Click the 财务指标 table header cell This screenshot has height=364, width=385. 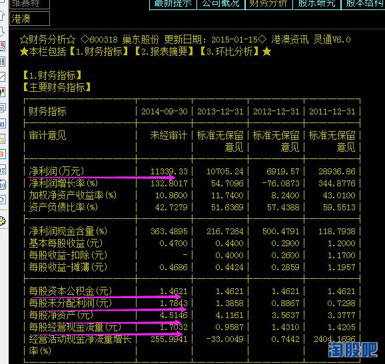[48, 111]
